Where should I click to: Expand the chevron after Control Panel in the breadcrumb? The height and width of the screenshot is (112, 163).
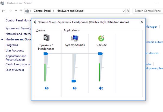pyautogui.click(x=54, y=11)
